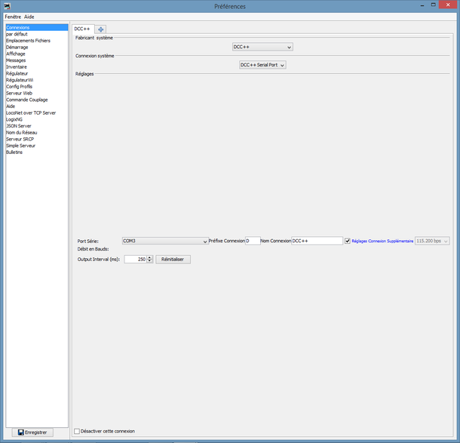Click the Enregistrer save button

[x=32, y=432]
